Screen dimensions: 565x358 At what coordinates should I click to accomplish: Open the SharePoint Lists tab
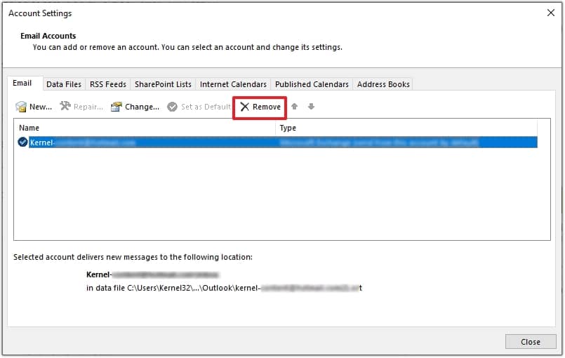click(163, 84)
